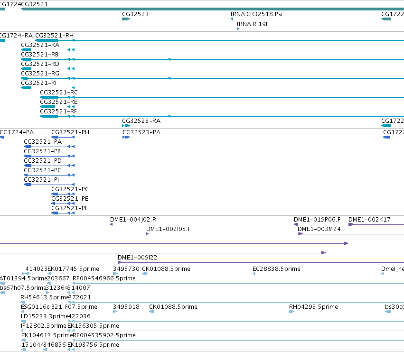Click the CK01088.5prime EST label
The height and width of the screenshot is (352, 404).
[x=173, y=307]
